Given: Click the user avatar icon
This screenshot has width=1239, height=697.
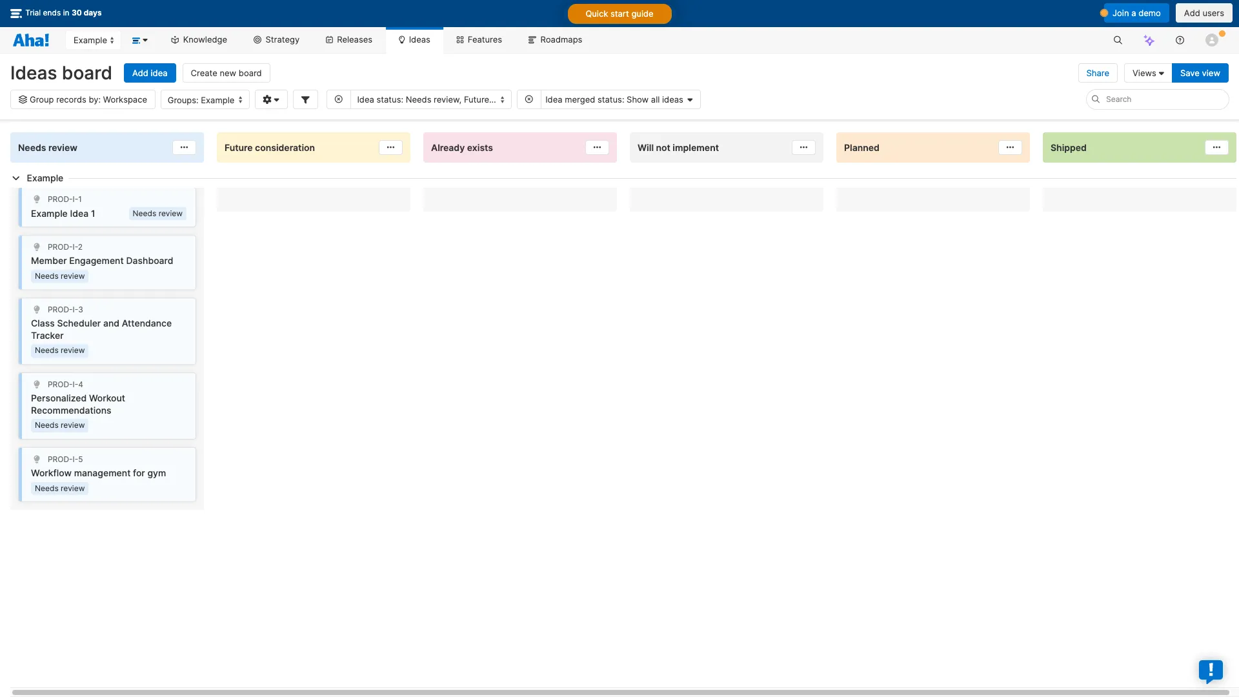Looking at the screenshot, I should [1212, 40].
